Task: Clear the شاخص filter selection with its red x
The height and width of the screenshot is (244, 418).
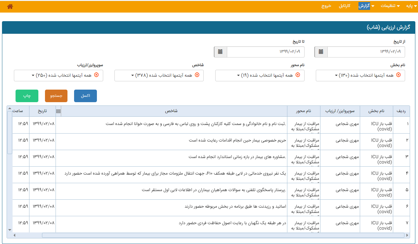Action: (197, 75)
